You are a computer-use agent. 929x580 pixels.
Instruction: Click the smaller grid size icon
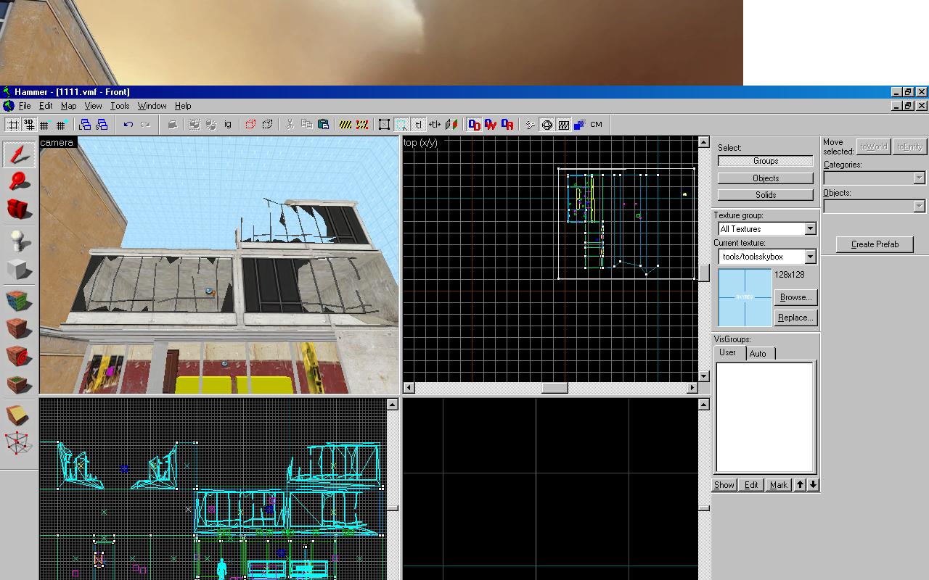coord(45,125)
